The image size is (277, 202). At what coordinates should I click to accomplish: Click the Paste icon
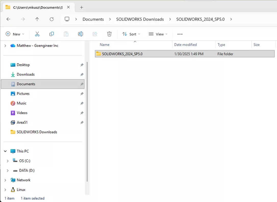pos(66,34)
